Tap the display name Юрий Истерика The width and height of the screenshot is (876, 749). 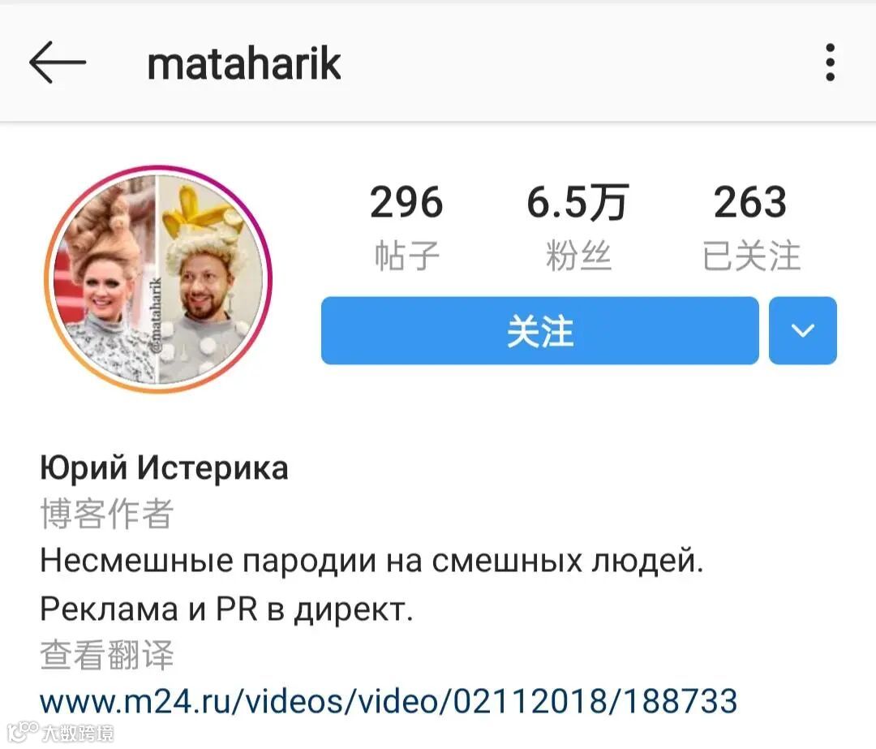164,467
